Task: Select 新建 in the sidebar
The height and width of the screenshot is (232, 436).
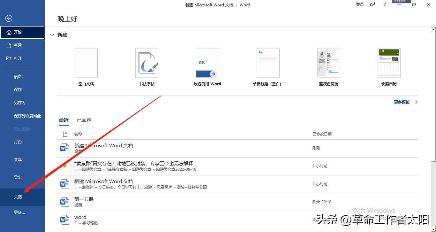Action: point(22,45)
